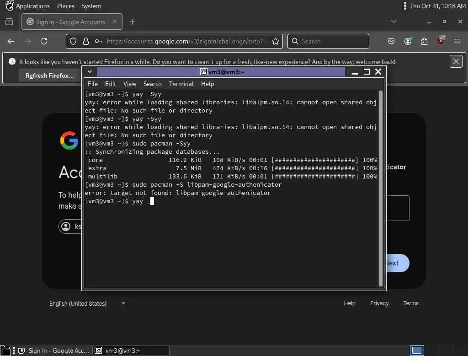Open the English (United States) language dropdown
This screenshot has width=468, height=356.
[x=87, y=303]
